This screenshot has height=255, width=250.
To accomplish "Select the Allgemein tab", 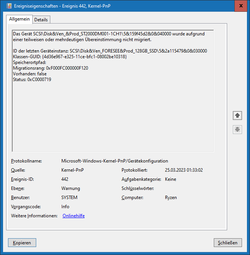I will [x=19, y=19].
